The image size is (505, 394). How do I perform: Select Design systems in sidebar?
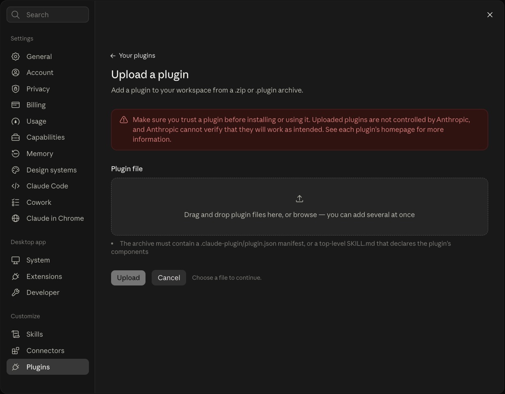pos(48,170)
